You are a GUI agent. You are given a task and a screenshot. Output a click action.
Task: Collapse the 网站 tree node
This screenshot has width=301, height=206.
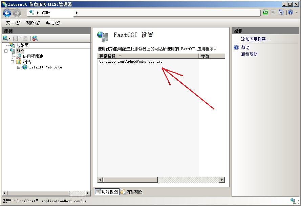[12, 62]
